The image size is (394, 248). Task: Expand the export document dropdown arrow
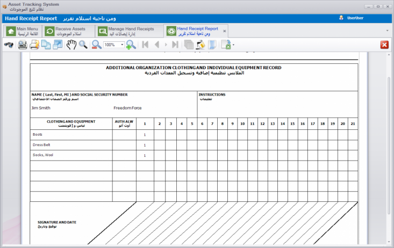pyautogui.click(x=233, y=45)
